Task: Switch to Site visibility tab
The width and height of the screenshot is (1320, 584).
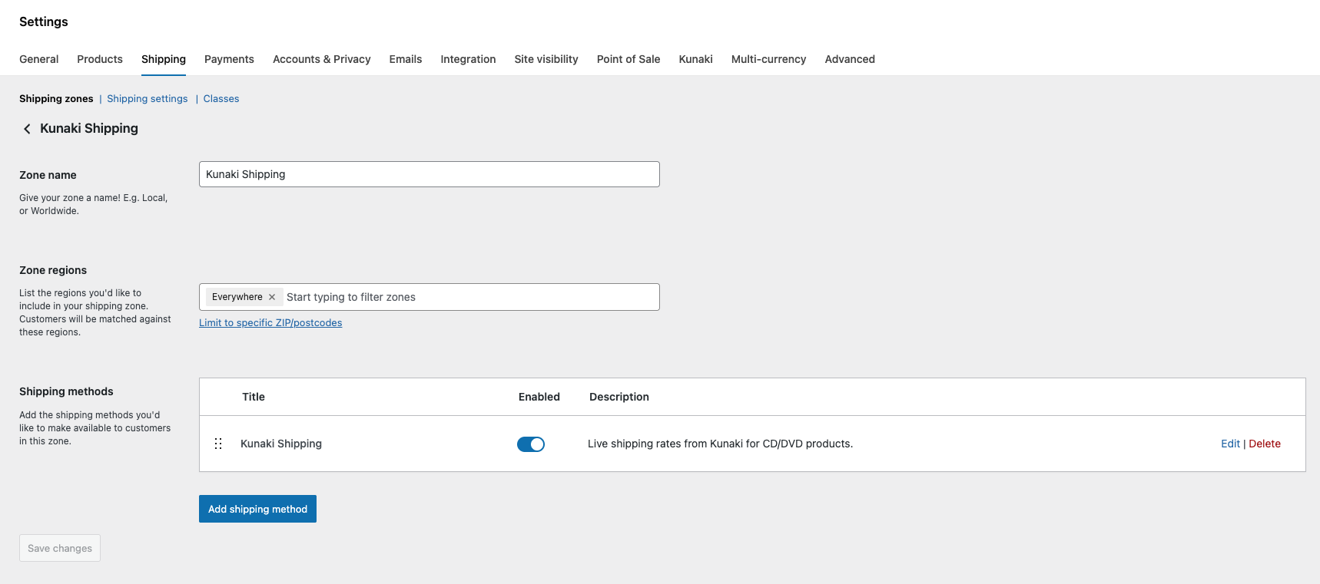Action: [546, 59]
